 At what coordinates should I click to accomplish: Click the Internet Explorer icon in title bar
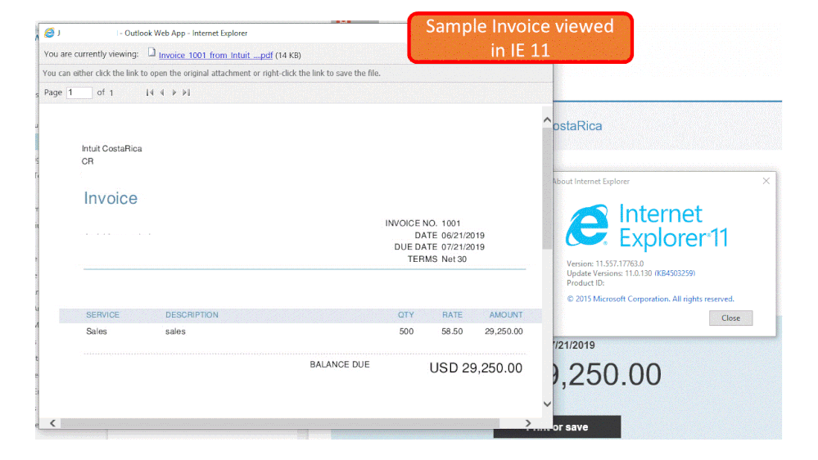[49, 33]
